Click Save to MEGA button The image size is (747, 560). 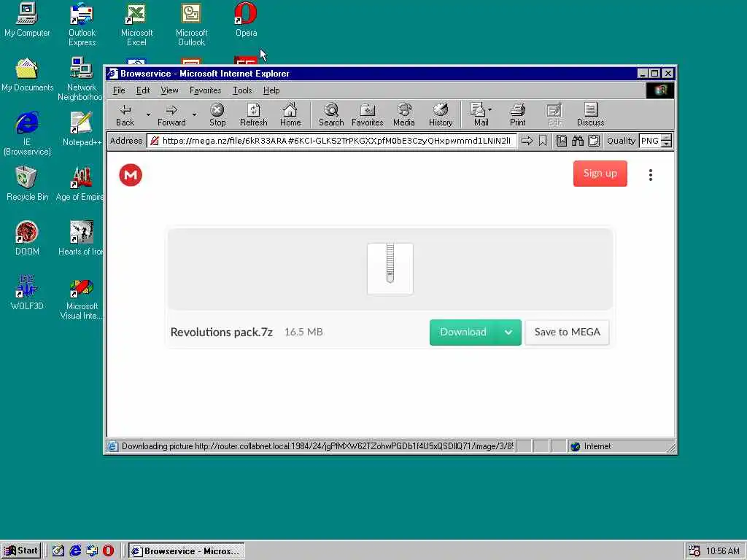click(x=567, y=332)
